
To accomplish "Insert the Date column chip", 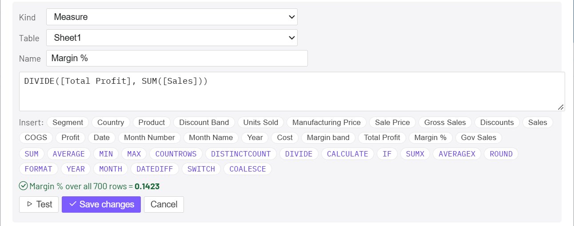I will pos(101,137).
